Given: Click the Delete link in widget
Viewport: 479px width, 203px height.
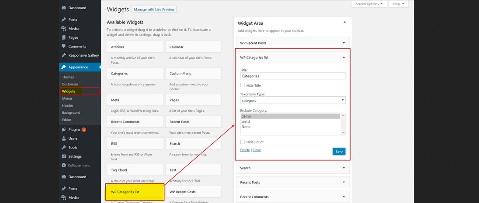Looking at the screenshot, I should tap(245, 150).
